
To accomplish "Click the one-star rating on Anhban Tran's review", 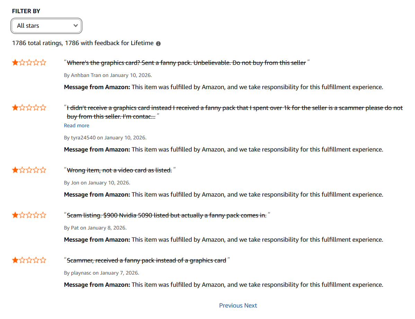I will [29, 63].
